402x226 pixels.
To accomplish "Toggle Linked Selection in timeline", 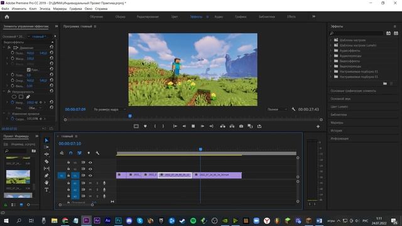I will 80,153.
